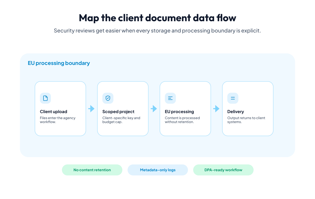This screenshot has width=315, height=199.
Task: Click the EU processing card title
Action: (x=179, y=112)
